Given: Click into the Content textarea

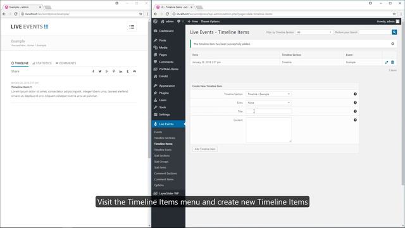Looking at the screenshot, I should (268, 130).
